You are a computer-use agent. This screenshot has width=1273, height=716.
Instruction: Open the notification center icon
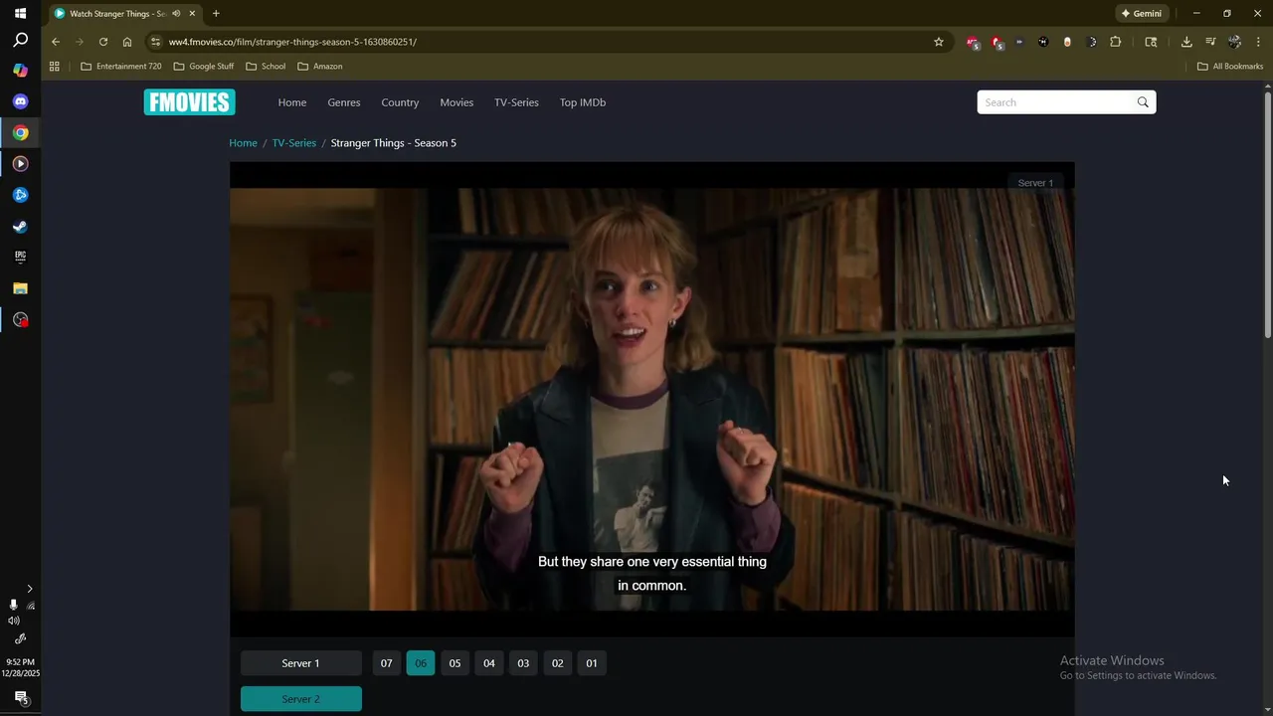21,698
